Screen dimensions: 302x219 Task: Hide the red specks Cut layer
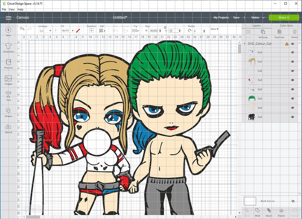292,80
